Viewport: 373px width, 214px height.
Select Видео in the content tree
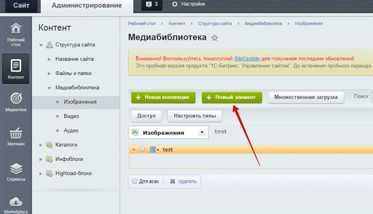tap(71, 116)
